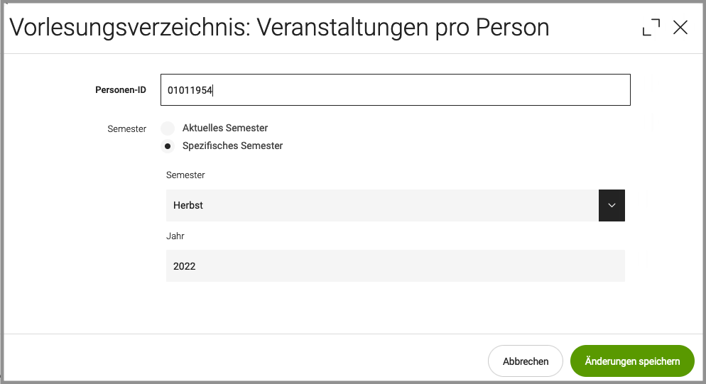Place cursor after 01011954 in ID field

pyautogui.click(x=214, y=90)
